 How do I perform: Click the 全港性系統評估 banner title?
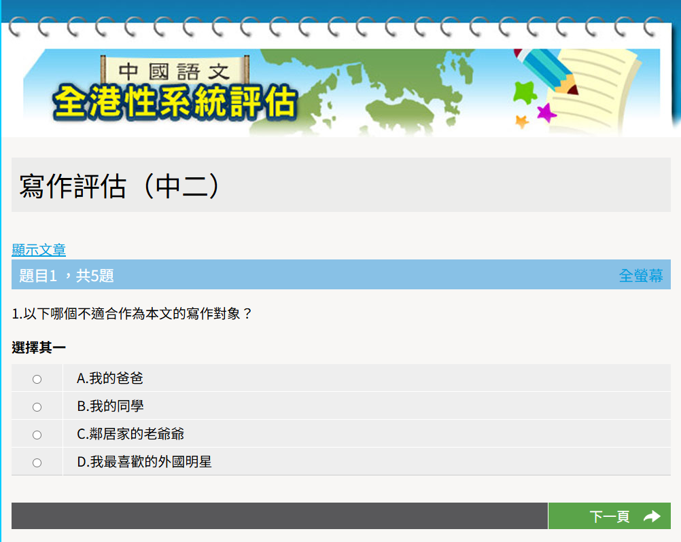(x=175, y=103)
